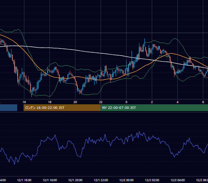Click the 22 hour label on price chart axis

tap(101, 102)
